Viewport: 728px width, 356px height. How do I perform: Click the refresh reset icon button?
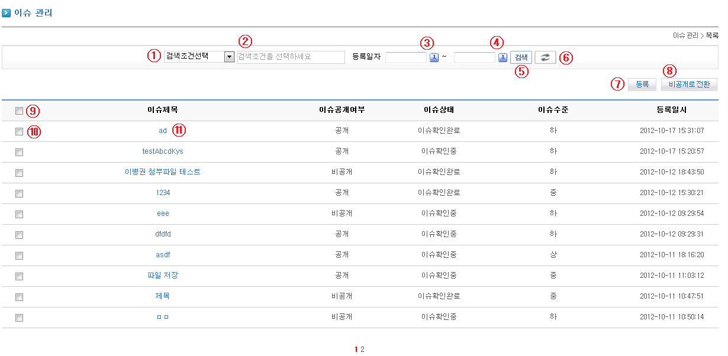tap(545, 57)
